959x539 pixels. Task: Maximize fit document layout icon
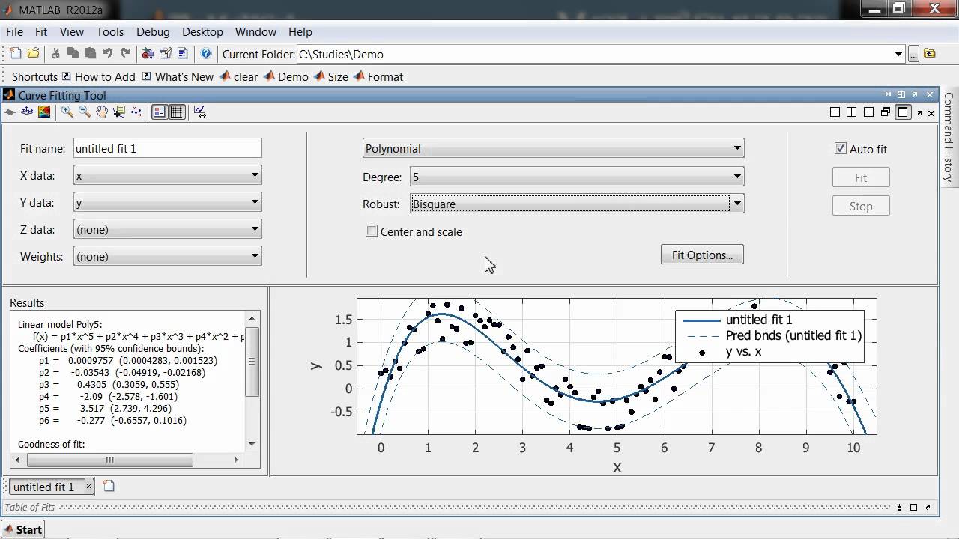click(x=903, y=112)
